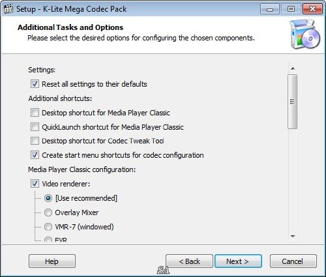Check Desktop shortcut for Codec Tweak Tool
The width and height of the screenshot is (326, 277).
coord(35,141)
